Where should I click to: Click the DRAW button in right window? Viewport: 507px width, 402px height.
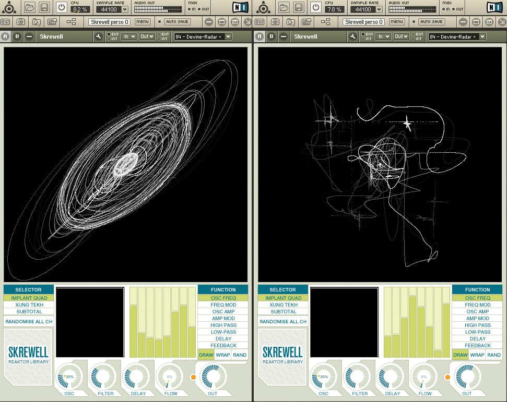(460, 355)
